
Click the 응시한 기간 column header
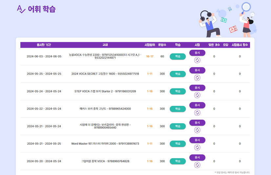[44, 45]
